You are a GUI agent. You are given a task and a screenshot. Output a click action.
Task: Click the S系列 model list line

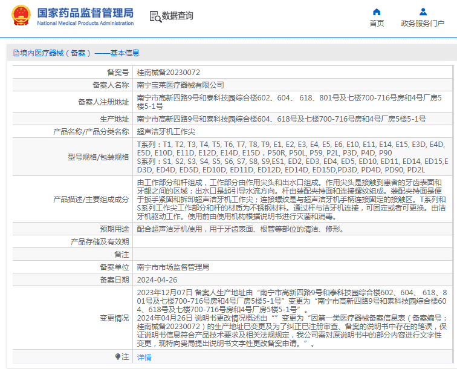coord(293,166)
